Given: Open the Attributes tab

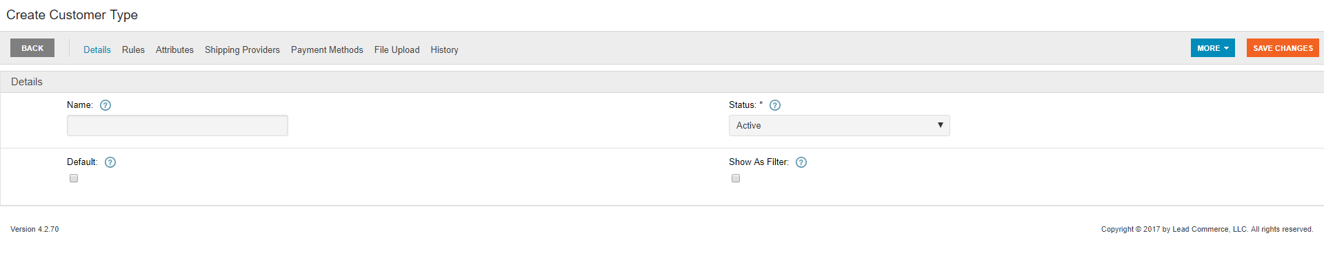Looking at the screenshot, I should click(x=174, y=50).
